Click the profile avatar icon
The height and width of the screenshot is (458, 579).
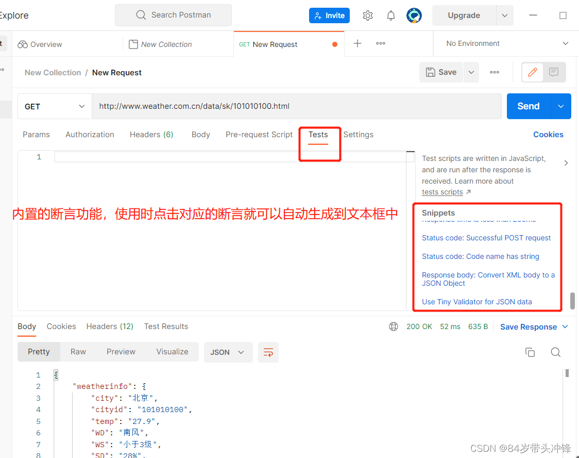[414, 15]
